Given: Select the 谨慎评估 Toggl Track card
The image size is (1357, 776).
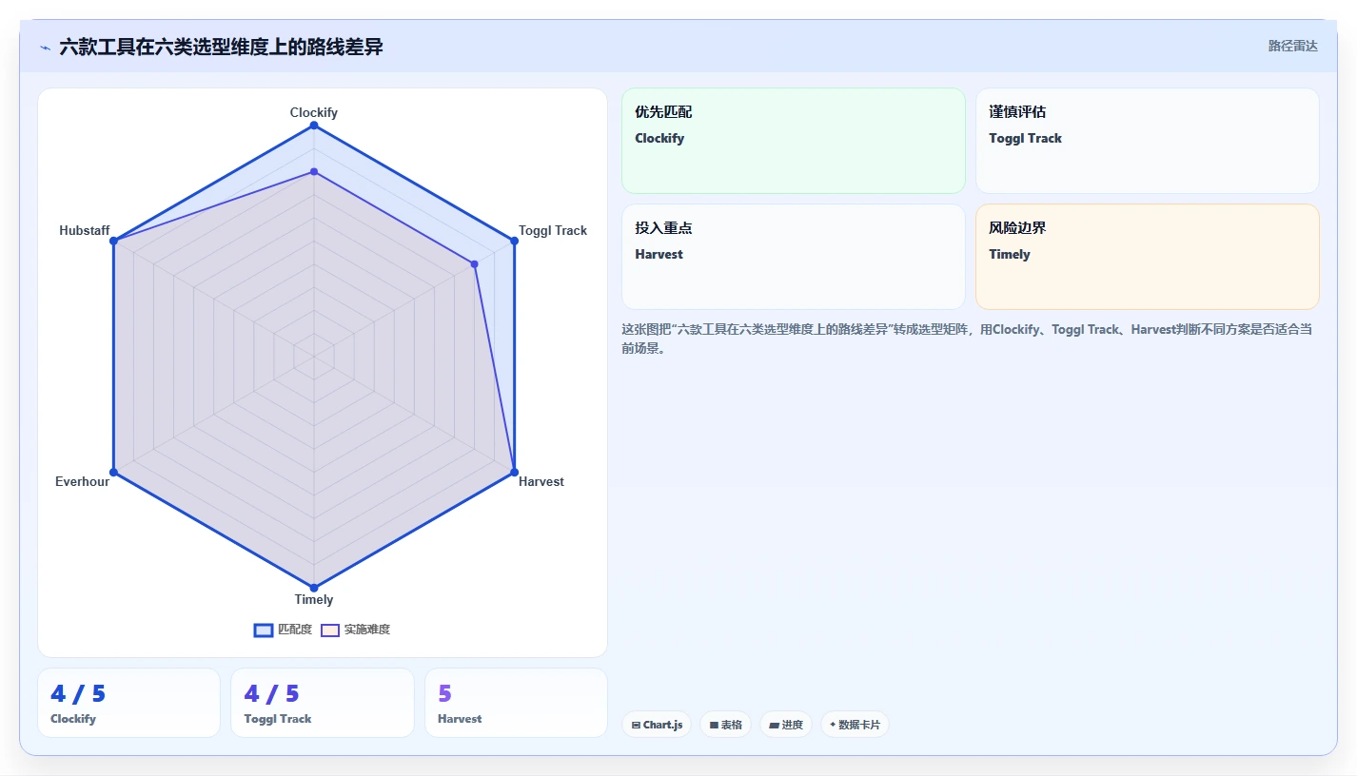Looking at the screenshot, I should point(1148,141).
